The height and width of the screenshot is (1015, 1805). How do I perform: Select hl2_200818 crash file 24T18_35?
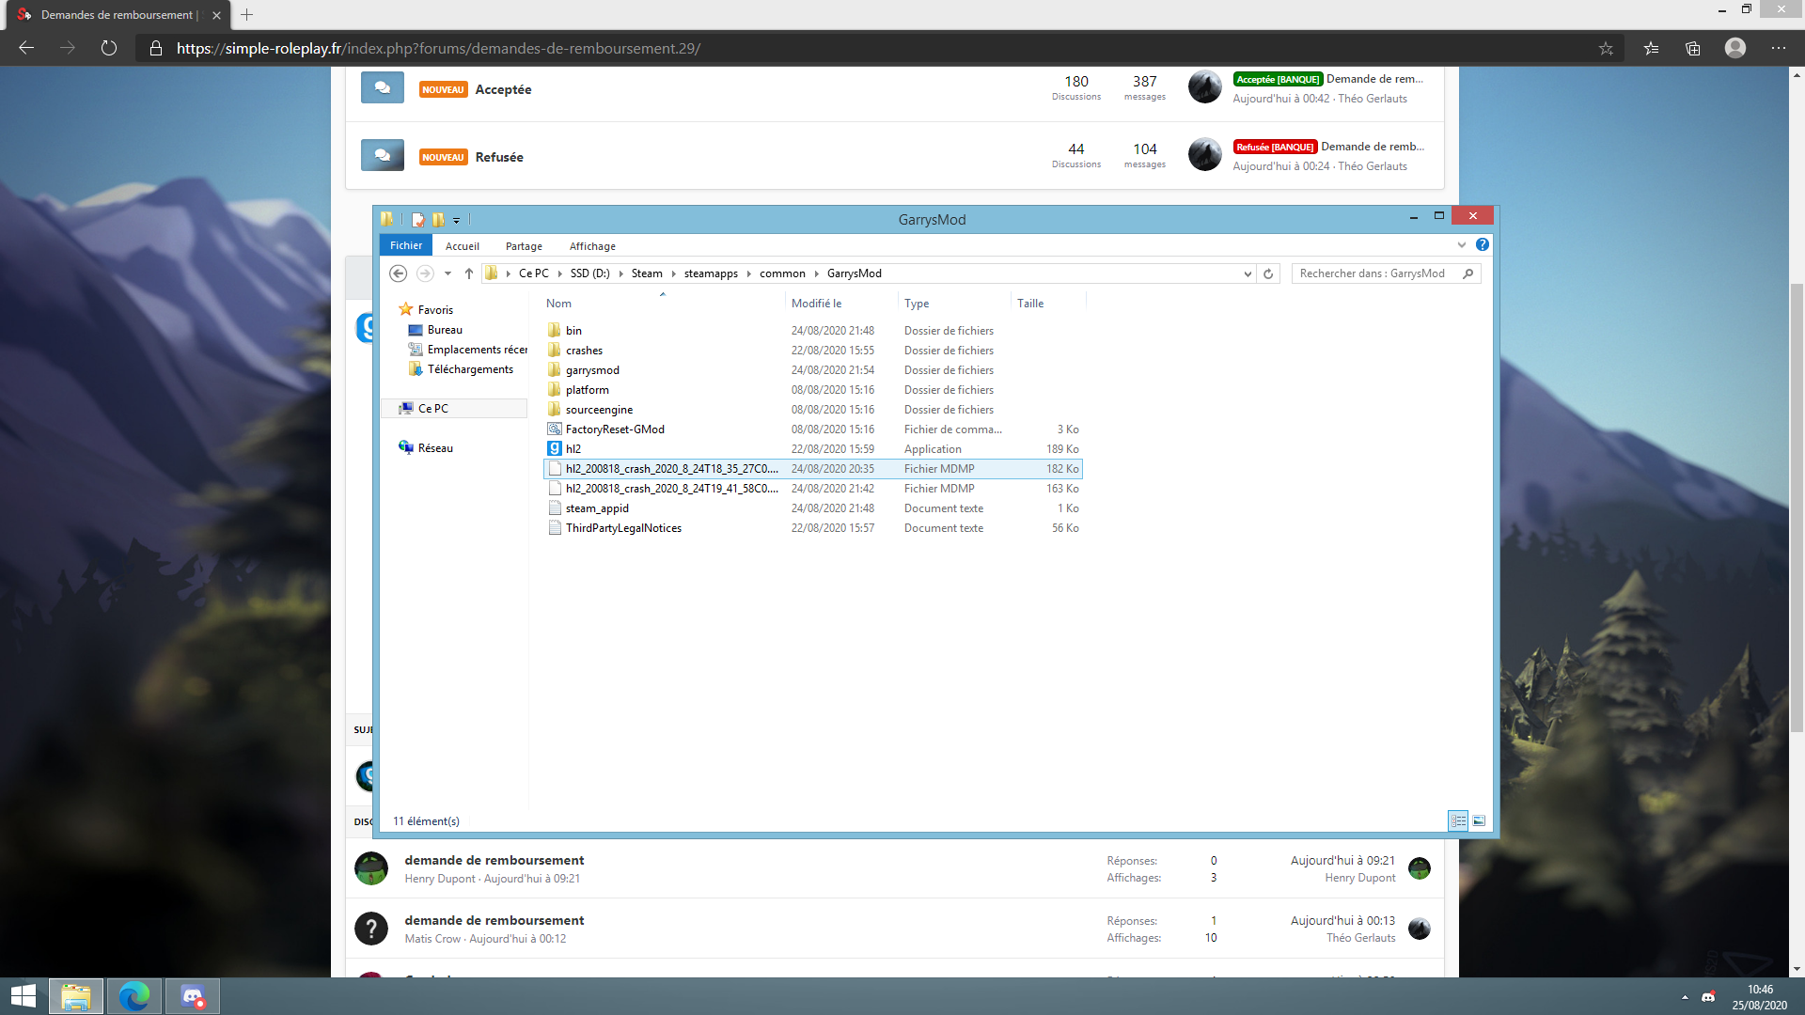pos(813,469)
